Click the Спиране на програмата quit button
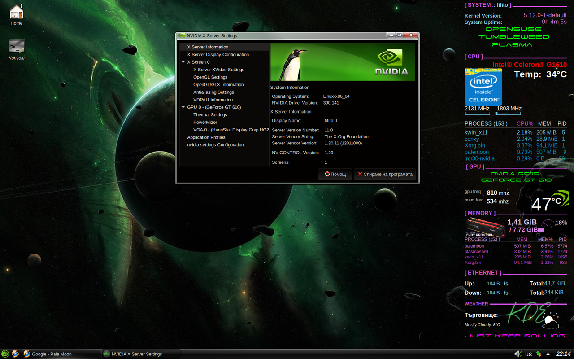 pos(385,174)
